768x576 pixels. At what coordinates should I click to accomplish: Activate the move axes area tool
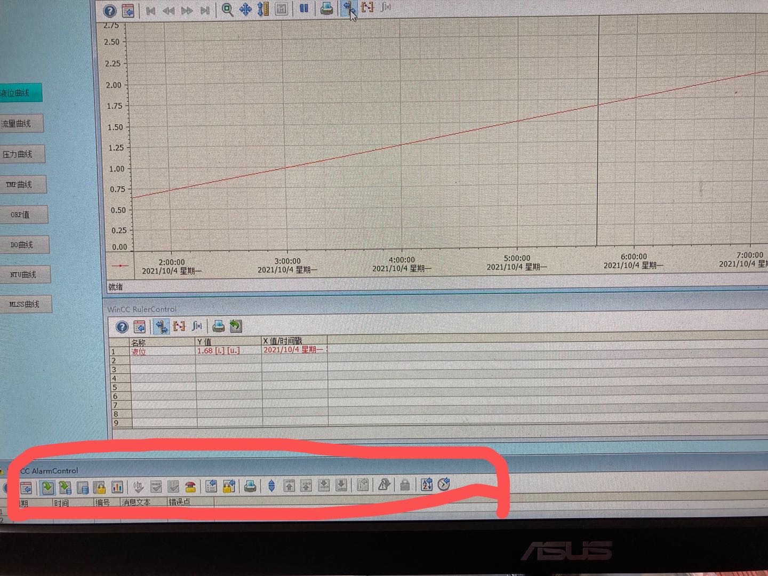point(245,10)
